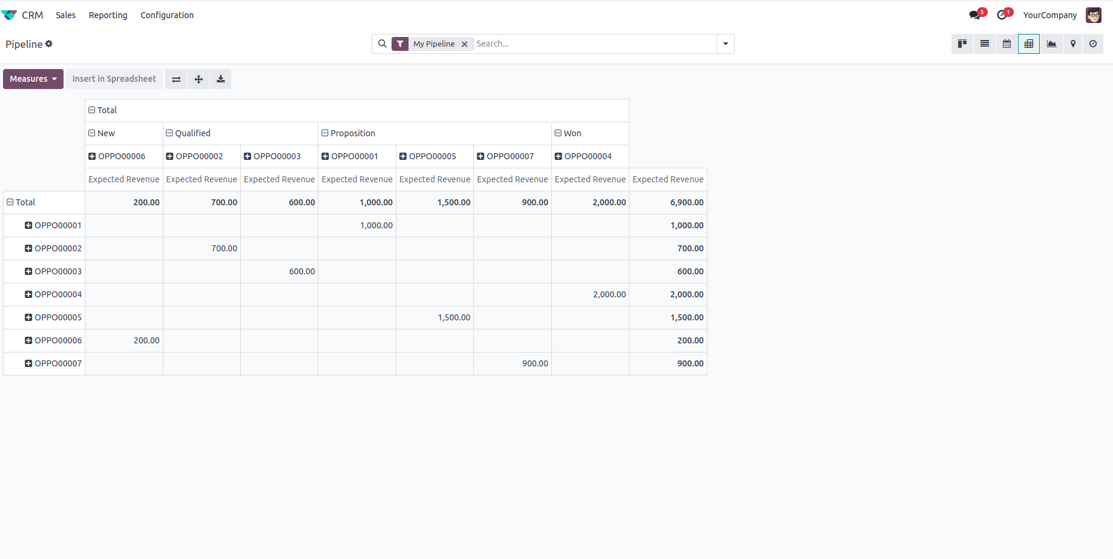Click the CRM app logo icon
This screenshot has width=1113, height=559.
click(x=9, y=15)
